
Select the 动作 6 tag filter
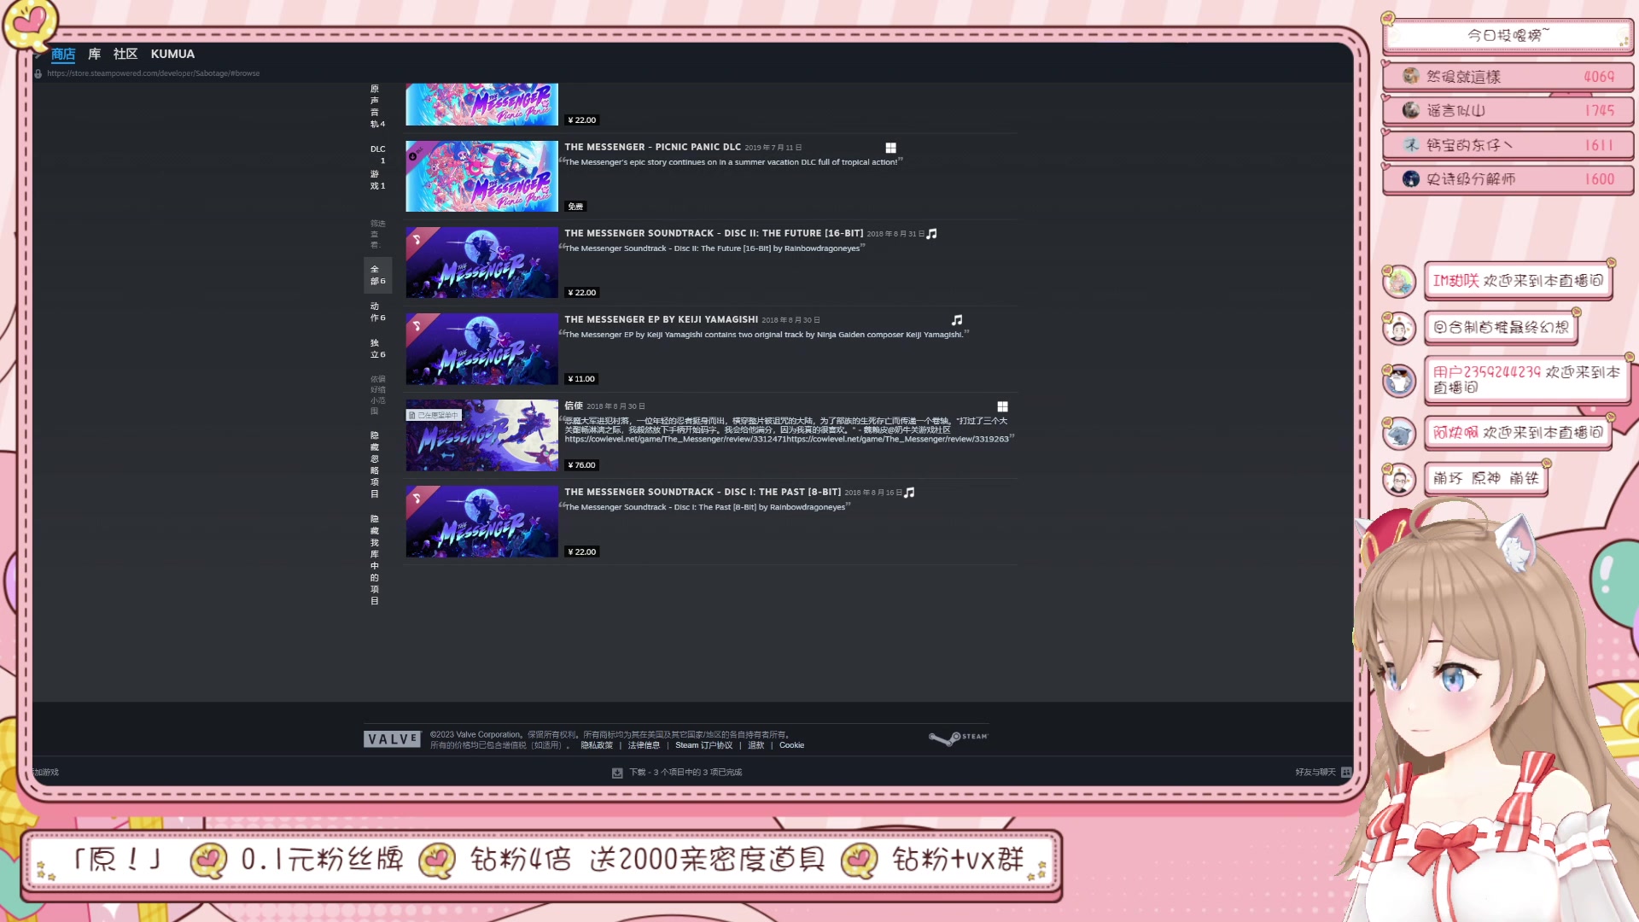point(377,312)
